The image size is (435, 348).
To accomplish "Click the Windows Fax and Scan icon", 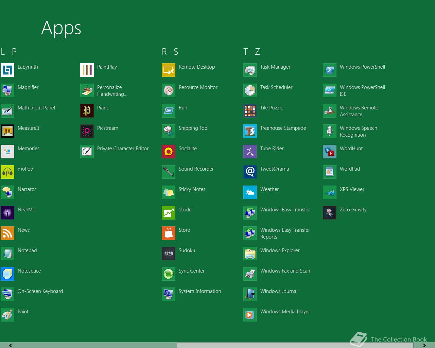I will coord(250,274).
